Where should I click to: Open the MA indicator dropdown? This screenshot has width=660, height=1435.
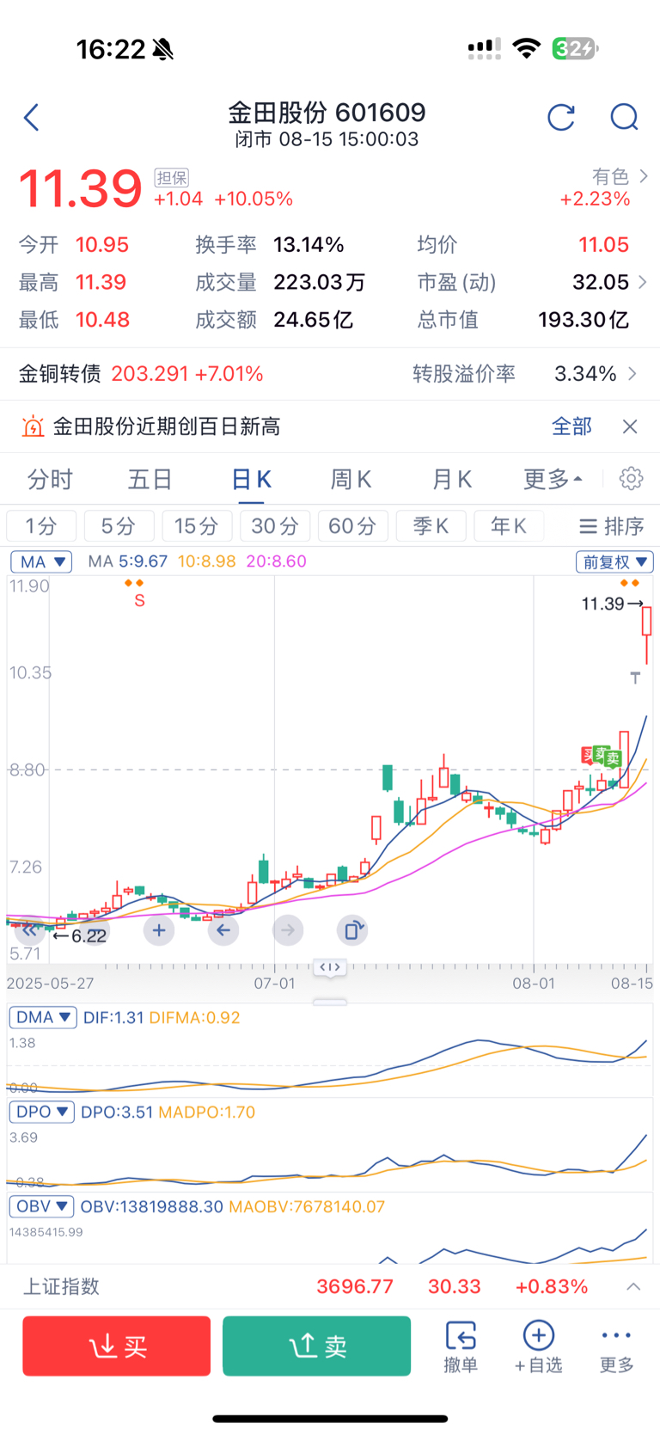(x=41, y=561)
